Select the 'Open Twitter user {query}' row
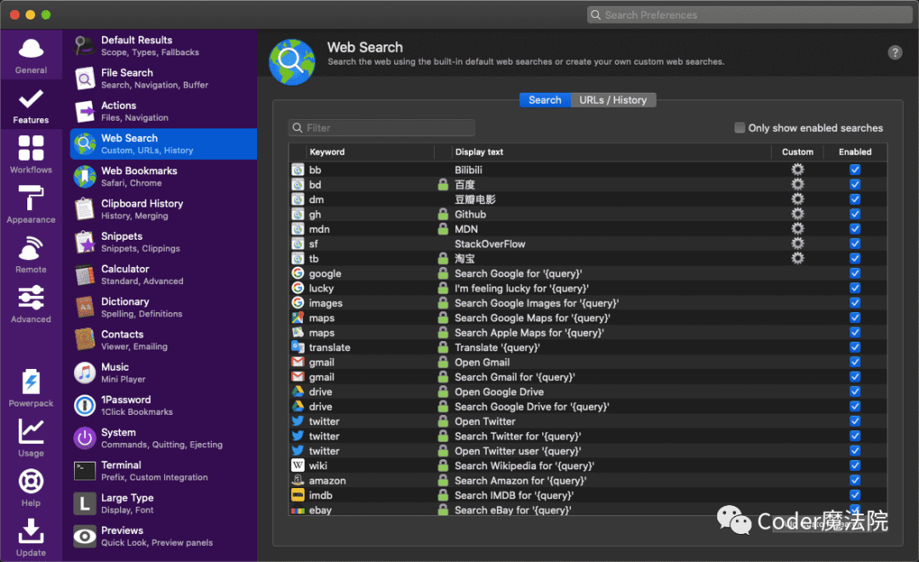Image resolution: width=919 pixels, height=562 pixels. pos(588,451)
